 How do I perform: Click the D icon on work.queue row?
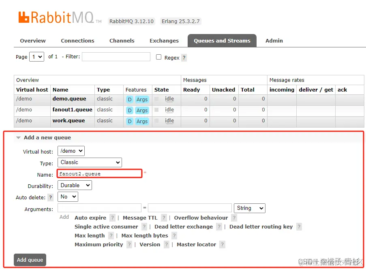pos(130,121)
